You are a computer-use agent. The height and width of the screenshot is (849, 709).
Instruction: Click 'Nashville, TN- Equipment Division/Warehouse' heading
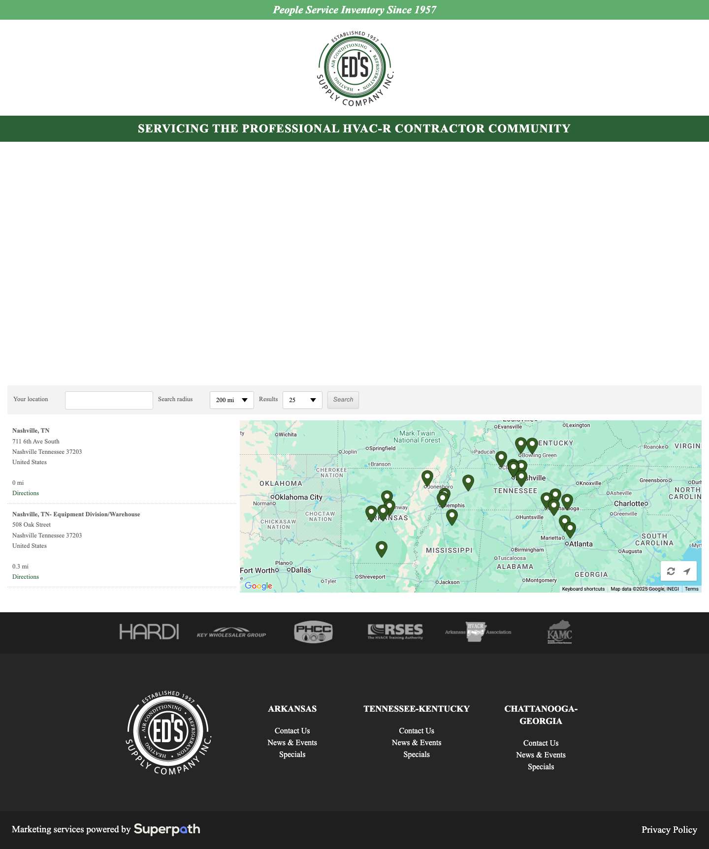coord(76,514)
